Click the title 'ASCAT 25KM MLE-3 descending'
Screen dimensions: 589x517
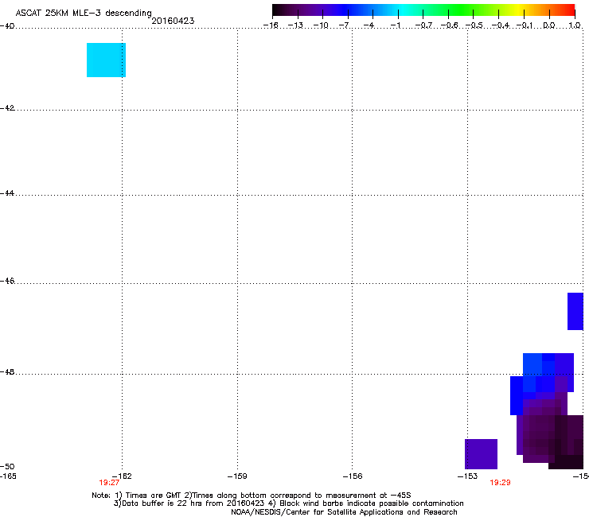coord(84,14)
